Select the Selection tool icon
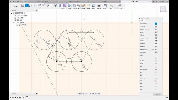Image resolution: width=178 pixels, height=100 pixels. 112,5
